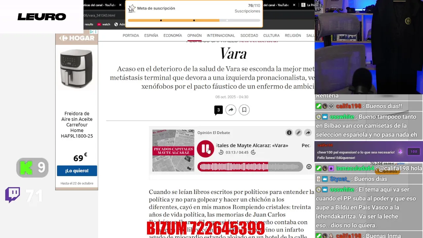423x238 pixels.
Task: Click the circular icon right of the waveform
Action: (x=309, y=167)
